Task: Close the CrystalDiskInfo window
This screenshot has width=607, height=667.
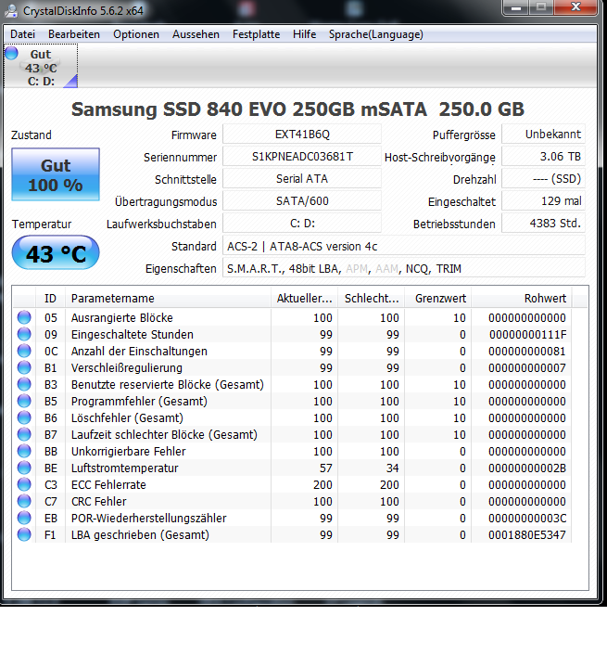Action: (x=576, y=7)
